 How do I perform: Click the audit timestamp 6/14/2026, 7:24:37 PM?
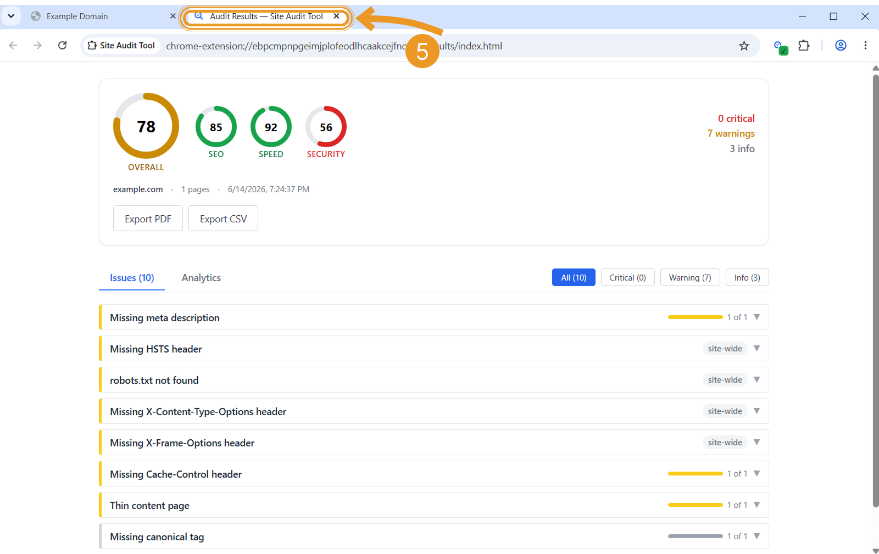(x=269, y=189)
